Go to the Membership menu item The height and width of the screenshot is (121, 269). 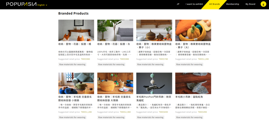click(x=232, y=4)
